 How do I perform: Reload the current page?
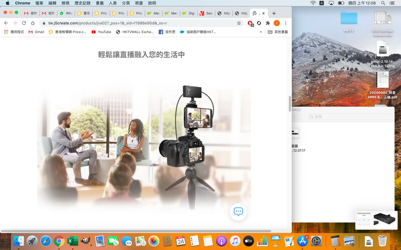click(24, 23)
